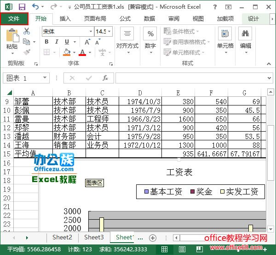The height and width of the screenshot is (255, 276).
Task: Open the 条件格式 conditional formatting dropdown
Action: tap(181, 31)
